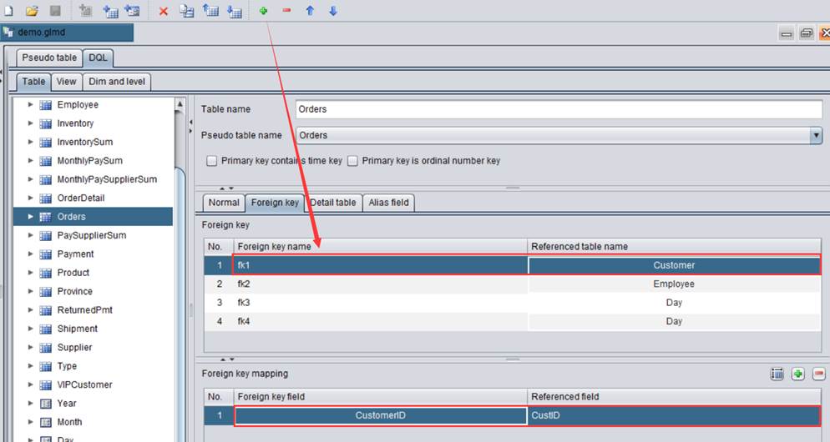Image resolution: width=830 pixels, height=442 pixels.
Task: Check Primary key is ordinal number key
Action: click(x=352, y=161)
